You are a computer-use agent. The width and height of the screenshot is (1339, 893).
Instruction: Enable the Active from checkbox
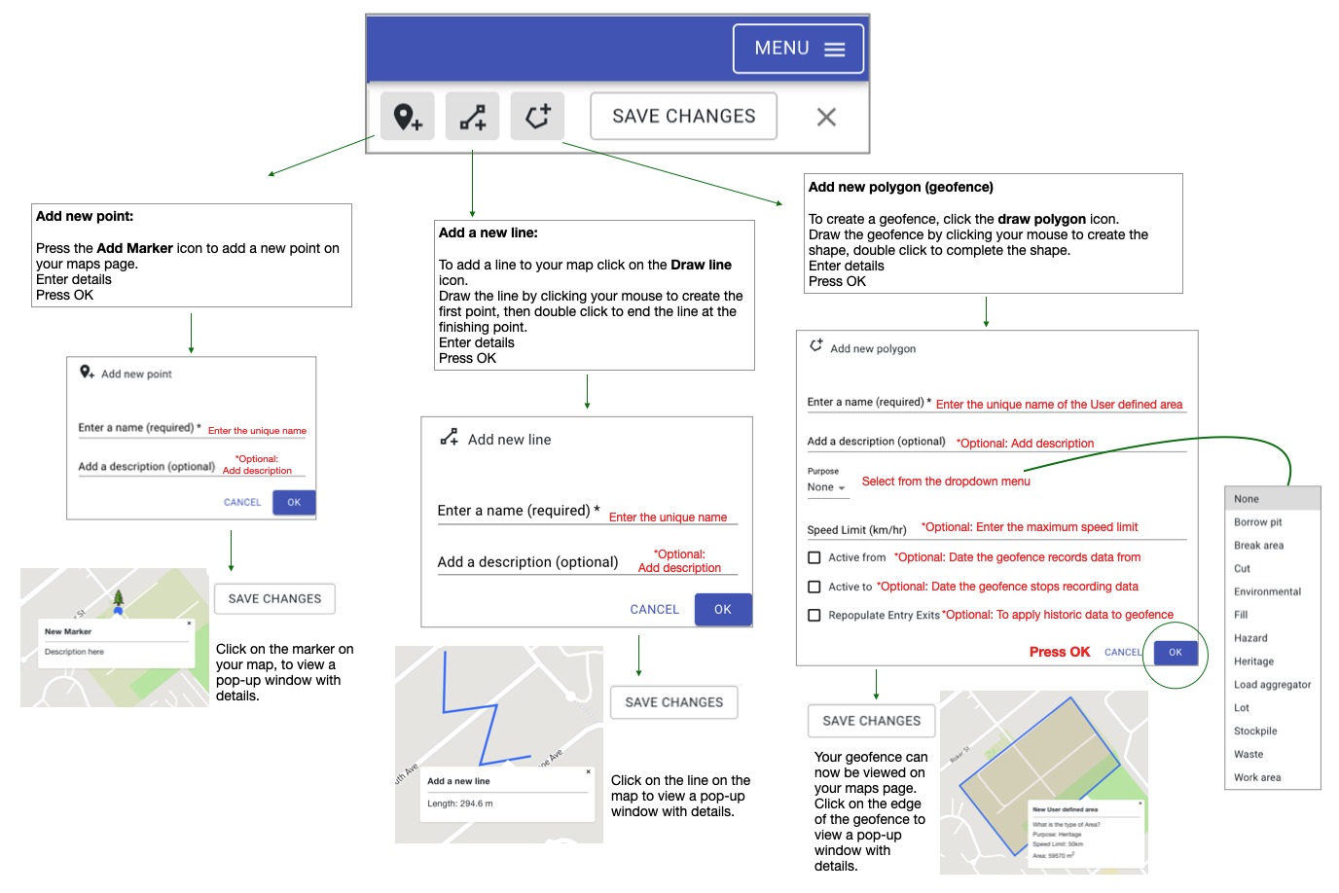[x=814, y=557]
